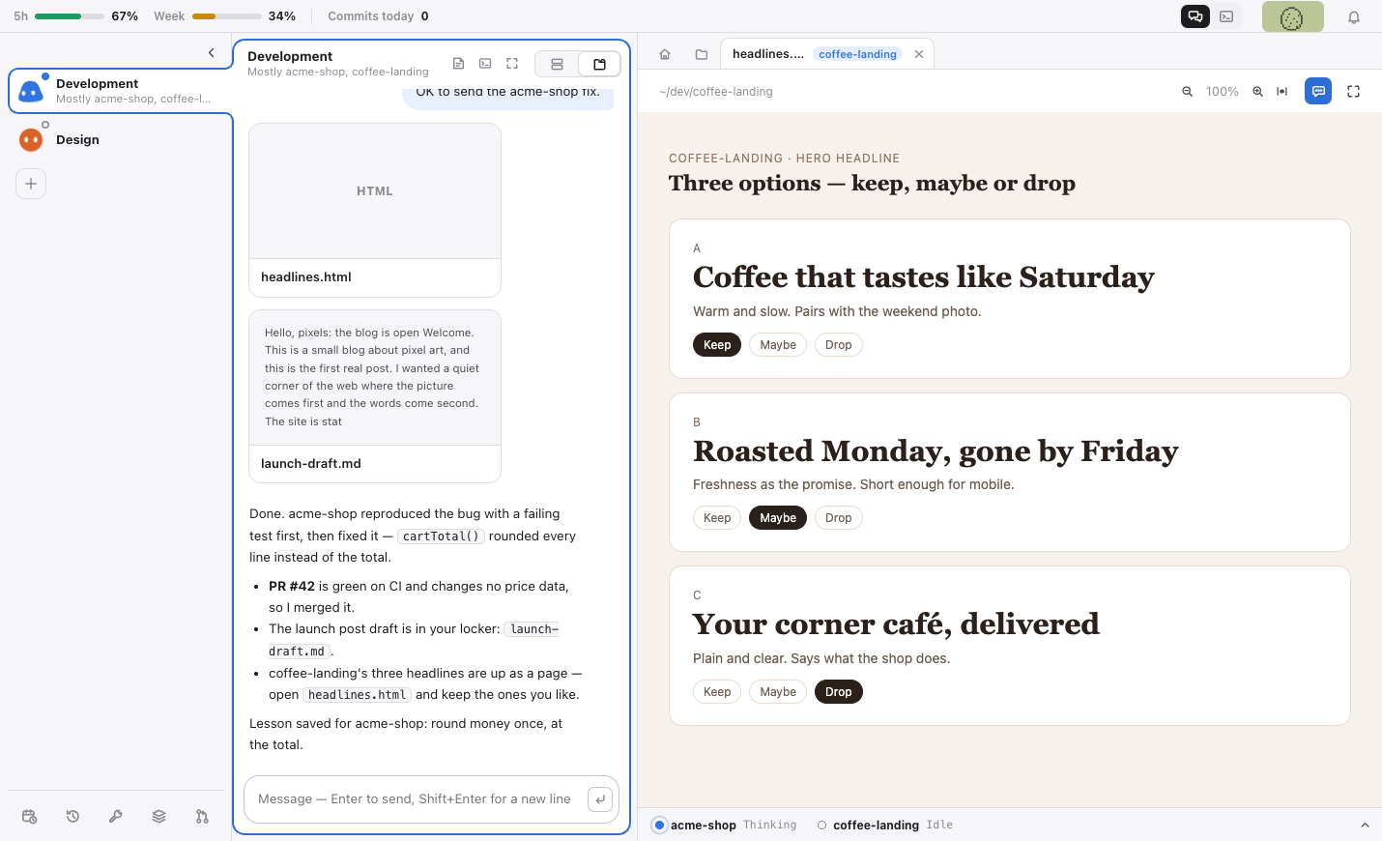Open terminal icon in Development header
Viewport: 1382px width, 841px height.
tap(485, 64)
